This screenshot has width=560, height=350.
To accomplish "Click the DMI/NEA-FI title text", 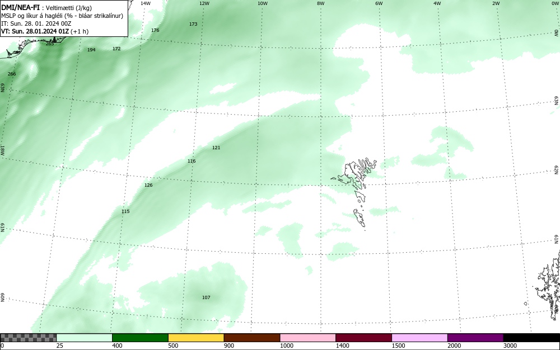I will 20,7.
